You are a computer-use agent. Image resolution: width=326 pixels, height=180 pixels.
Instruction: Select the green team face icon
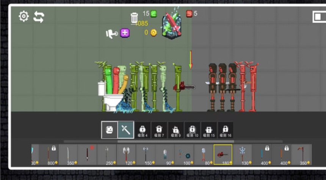click(154, 14)
